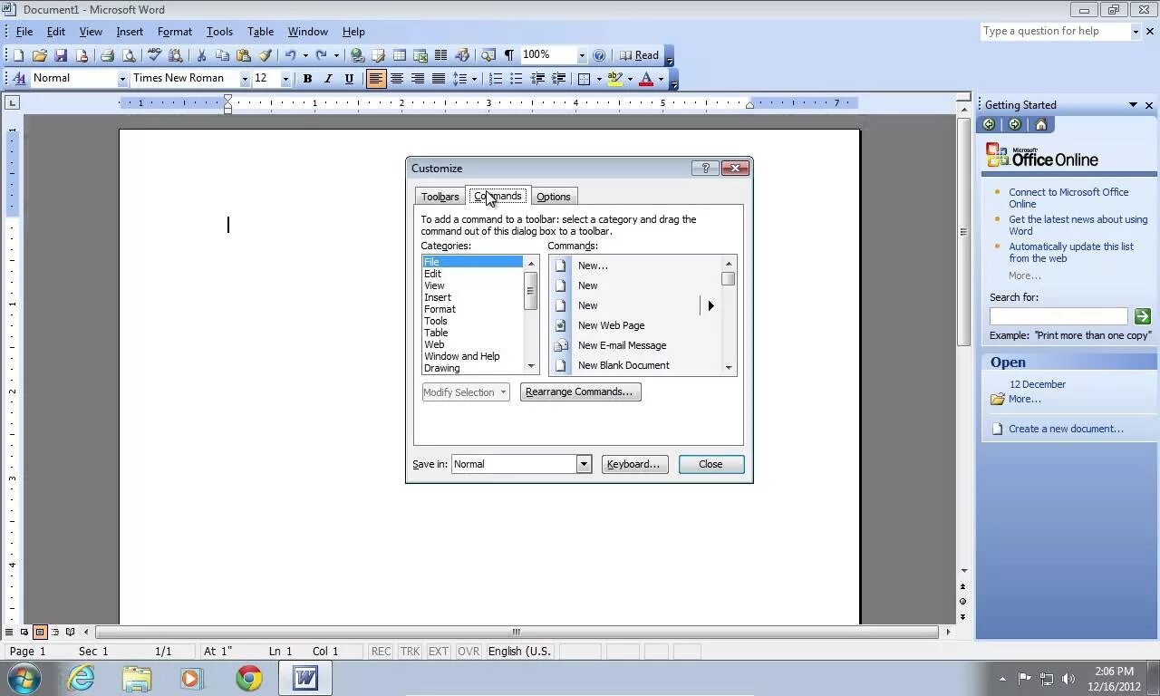
Task: Select Center alignment
Action: point(397,79)
